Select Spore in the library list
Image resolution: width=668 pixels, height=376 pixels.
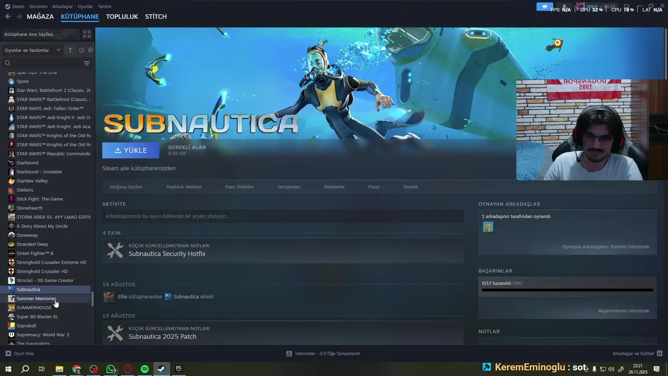click(x=22, y=81)
